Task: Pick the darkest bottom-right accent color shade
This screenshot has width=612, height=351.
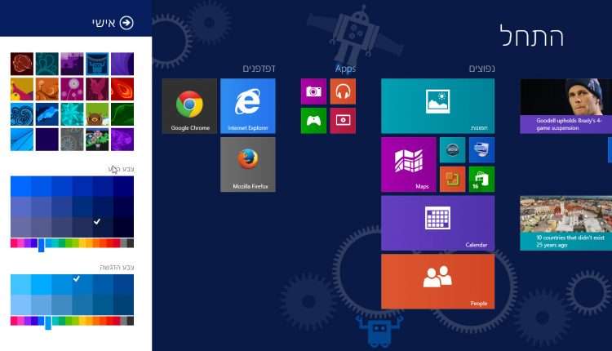Action: pyautogui.click(x=124, y=305)
